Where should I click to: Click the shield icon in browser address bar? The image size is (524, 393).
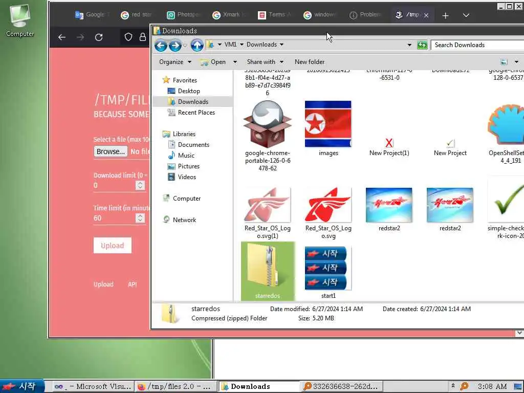click(128, 37)
